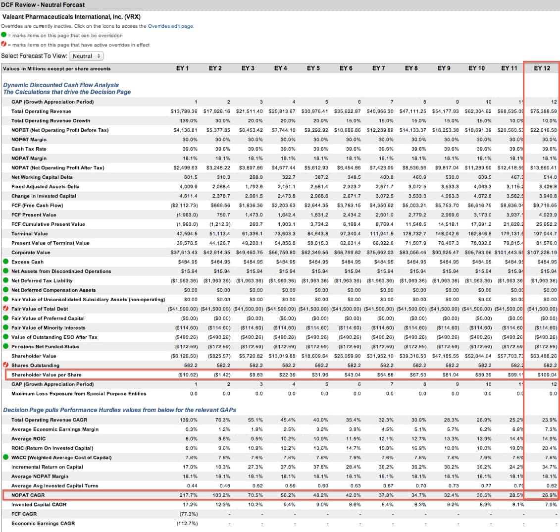Click the Corporate Value row label

coord(31,253)
